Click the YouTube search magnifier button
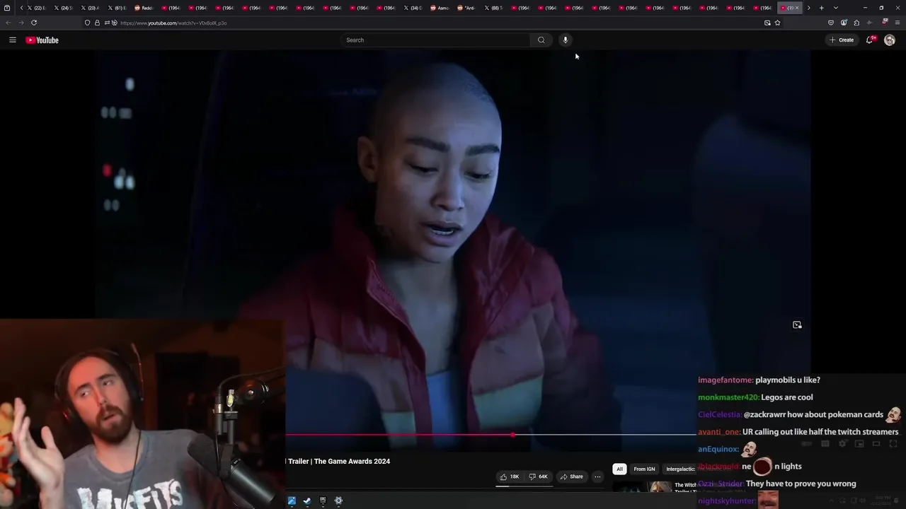This screenshot has height=509, width=906. 541,40
